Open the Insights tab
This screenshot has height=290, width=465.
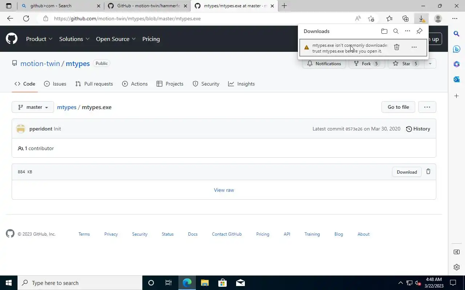(x=241, y=84)
